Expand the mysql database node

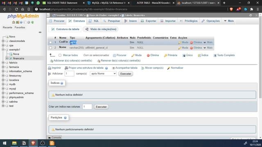[x=3, y=89]
